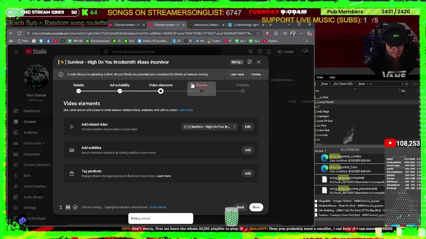This screenshot has height=239, width=426.
Task: Open the Playlists bookmark
Action: [270, 41]
